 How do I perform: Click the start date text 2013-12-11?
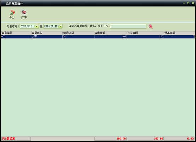click(x=27, y=26)
